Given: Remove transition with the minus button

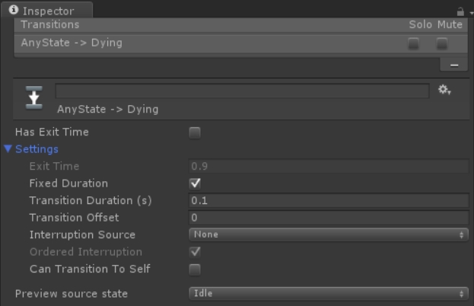Looking at the screenshot, I should click(x=453, y=65).
